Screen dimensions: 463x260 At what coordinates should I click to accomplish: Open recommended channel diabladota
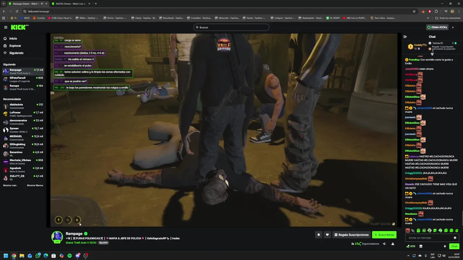23,106
